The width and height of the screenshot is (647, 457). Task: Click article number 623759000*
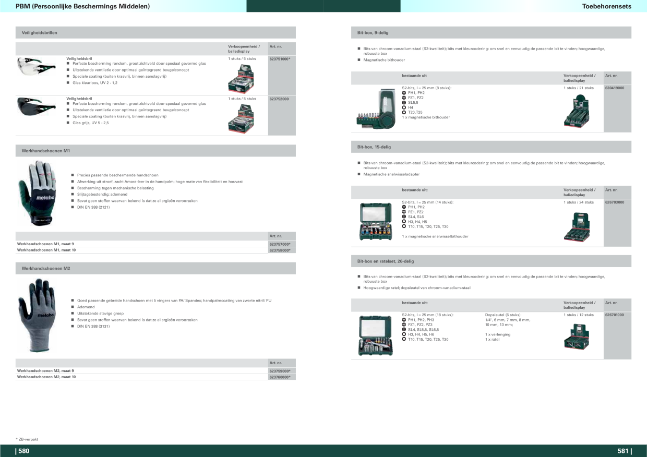[280, 371]
